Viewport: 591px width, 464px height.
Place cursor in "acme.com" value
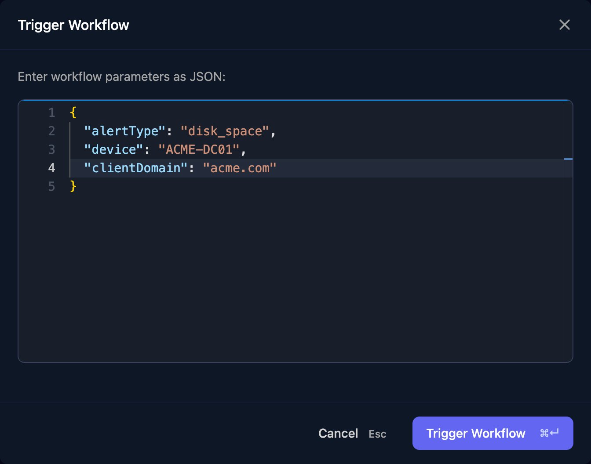240,168
